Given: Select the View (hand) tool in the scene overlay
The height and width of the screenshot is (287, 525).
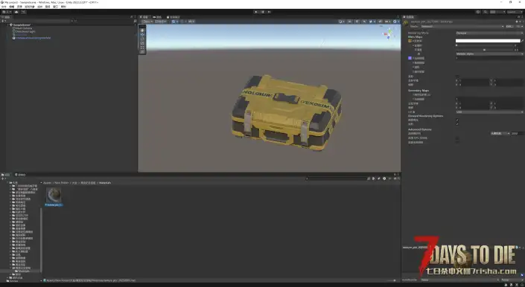Looking at the screenshot, I should coord(142,30).
